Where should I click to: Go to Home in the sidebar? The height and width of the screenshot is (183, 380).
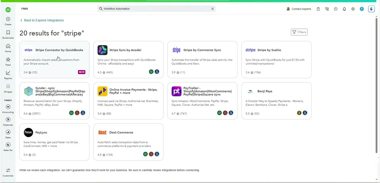(x=8, y=48)
